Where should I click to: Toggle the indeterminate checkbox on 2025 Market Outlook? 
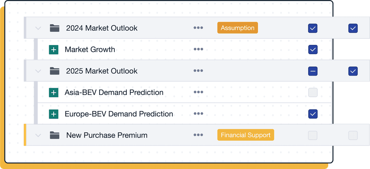point(313,71)
